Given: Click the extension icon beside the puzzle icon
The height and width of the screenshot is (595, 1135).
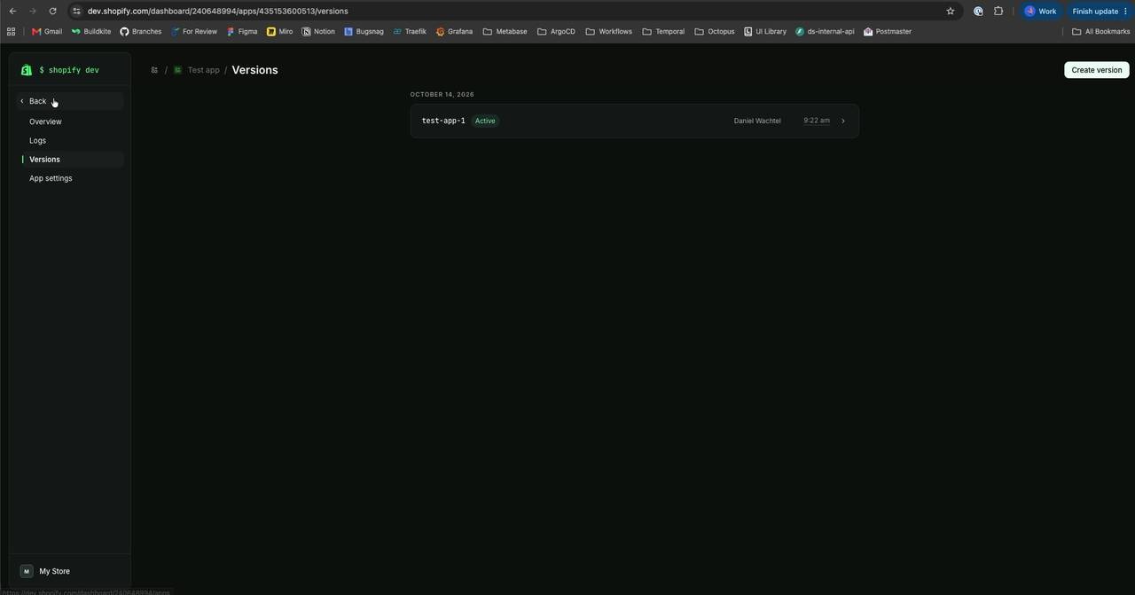Looking at the screenshot, I should pyautogui.click(x=978, y=12).
